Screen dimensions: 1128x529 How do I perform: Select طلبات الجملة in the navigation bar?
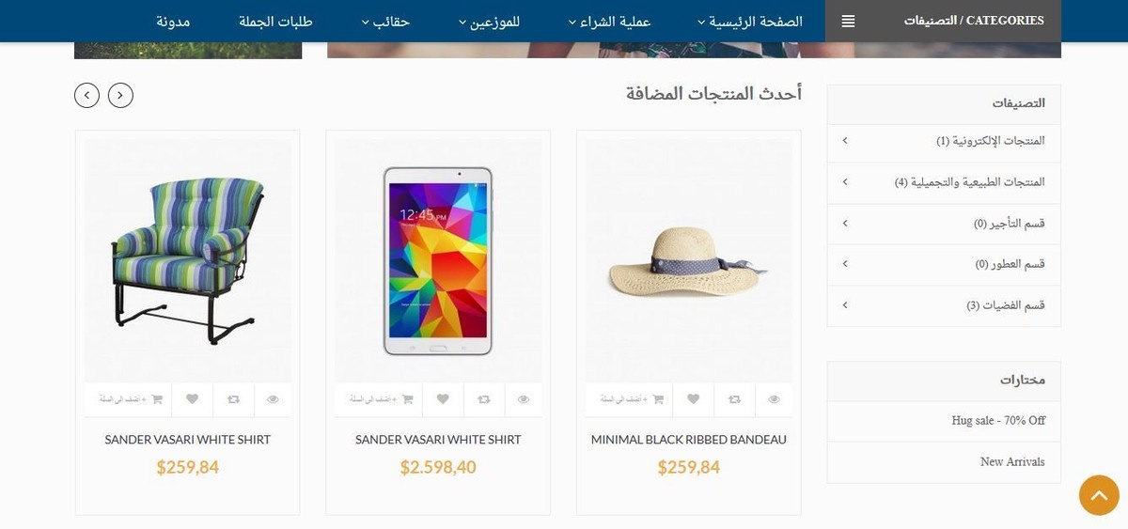(275, 21)
